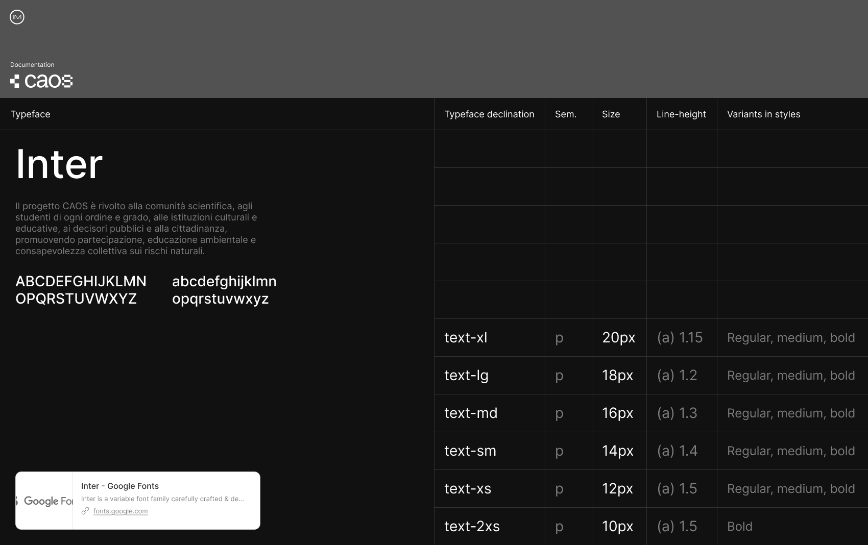Open the fonts.google.com link
This screenshot has height=545, width=868.
120,511
